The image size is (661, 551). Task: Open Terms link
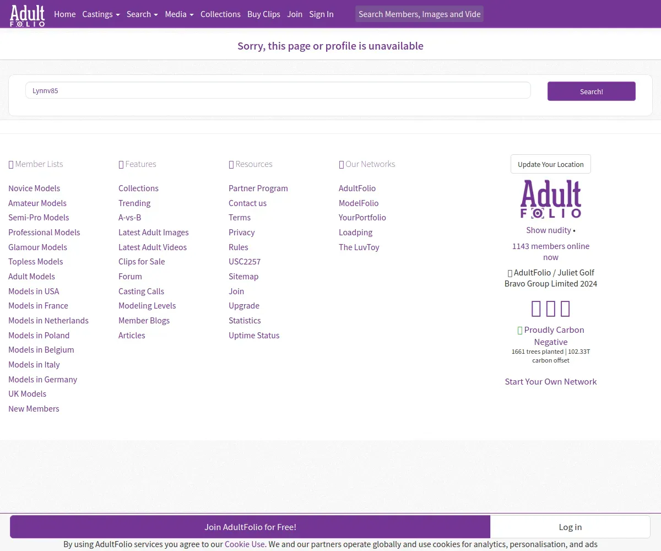(x=240, y=218)
